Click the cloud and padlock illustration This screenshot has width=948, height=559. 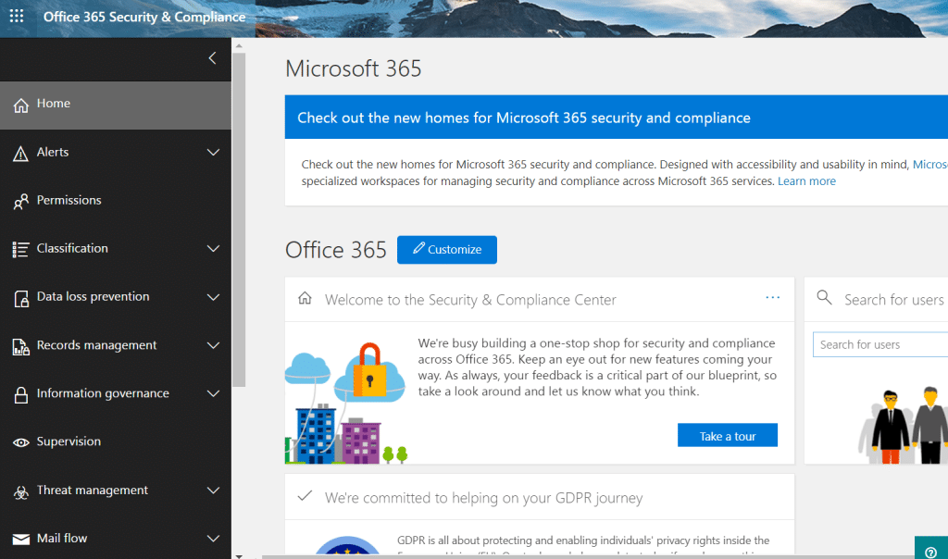click(x=346, y=404)
